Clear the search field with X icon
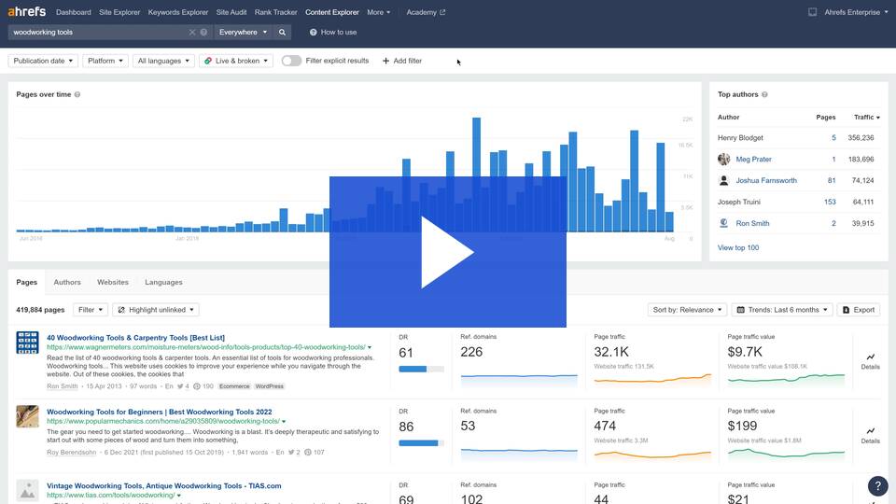This screenshot has height=504, width=896. point(192,32)
